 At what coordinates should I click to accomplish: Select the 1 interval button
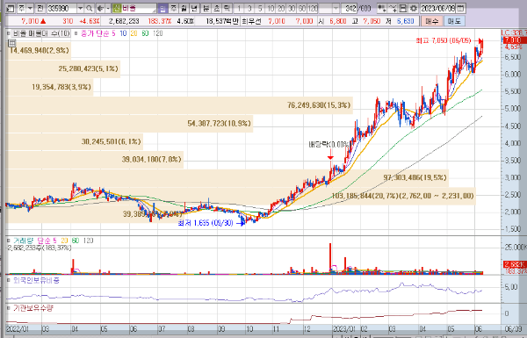239,8
